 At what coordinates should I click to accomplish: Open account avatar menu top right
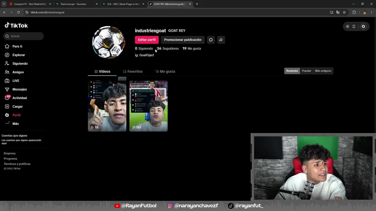coord(363,26)
